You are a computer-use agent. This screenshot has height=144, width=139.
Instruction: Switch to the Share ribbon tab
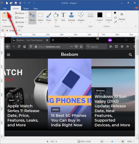click(26, 8)
